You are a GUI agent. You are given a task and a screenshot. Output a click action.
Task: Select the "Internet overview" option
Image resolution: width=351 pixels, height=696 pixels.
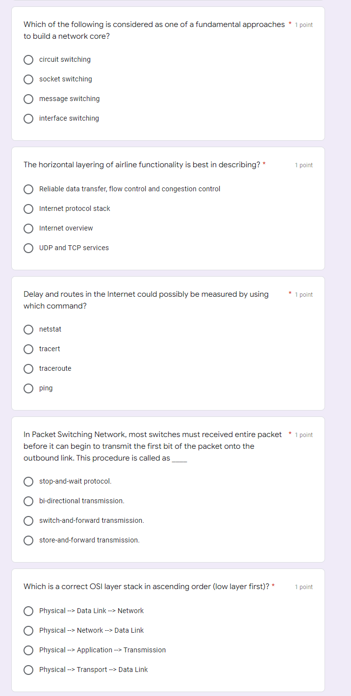click(x=29, y=228)
